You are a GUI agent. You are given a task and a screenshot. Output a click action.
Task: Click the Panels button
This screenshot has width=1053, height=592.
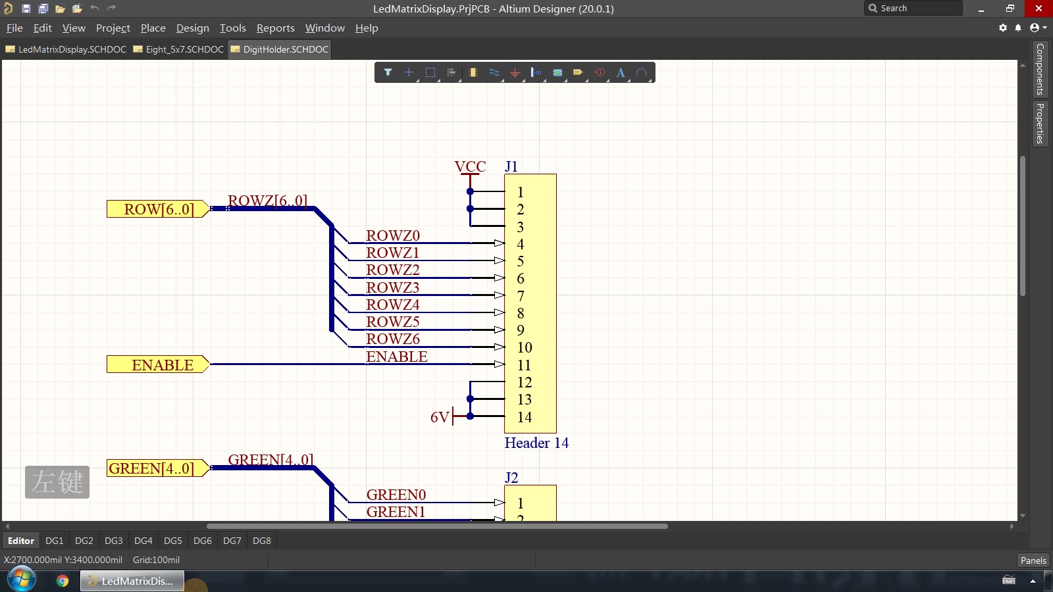pyautogui.click(x=1033, y=560)
